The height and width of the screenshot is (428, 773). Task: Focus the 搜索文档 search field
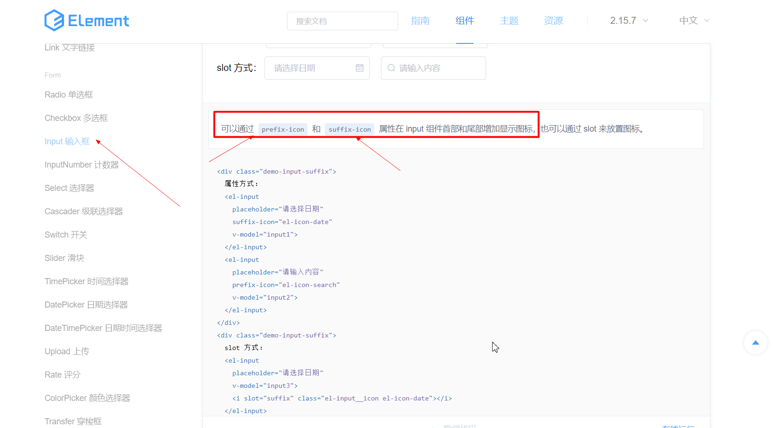(343, 21)
